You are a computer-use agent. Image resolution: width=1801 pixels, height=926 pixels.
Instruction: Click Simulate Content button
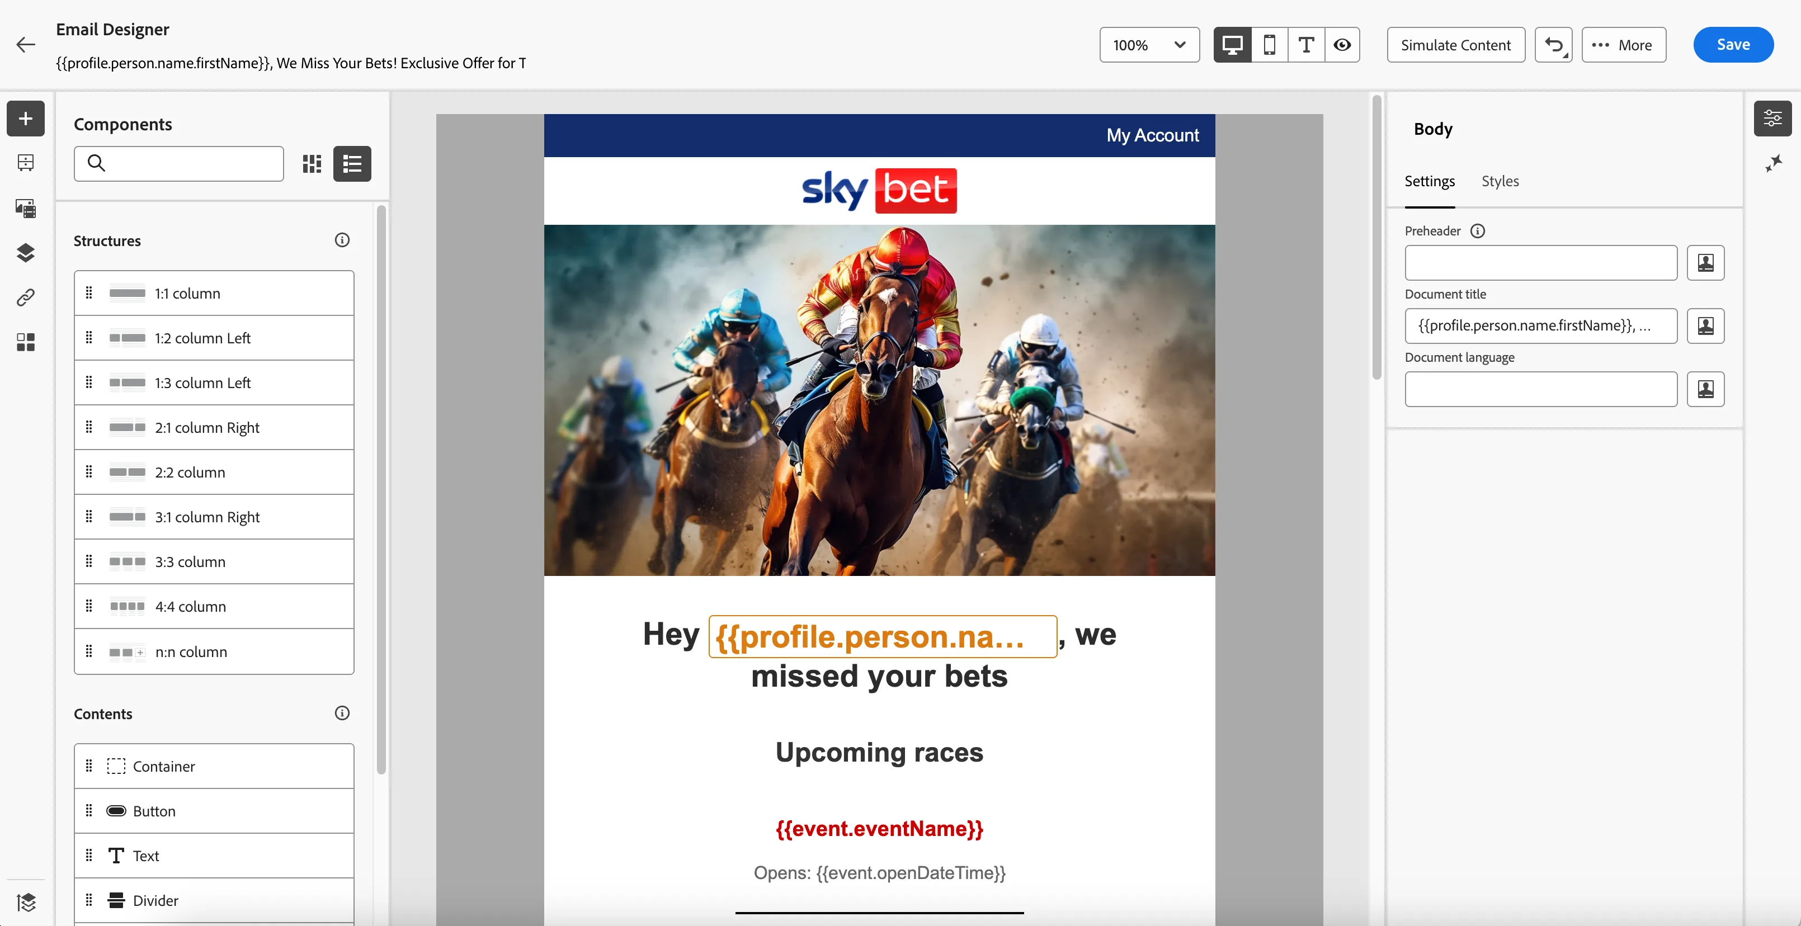[x=1455, y=45]
